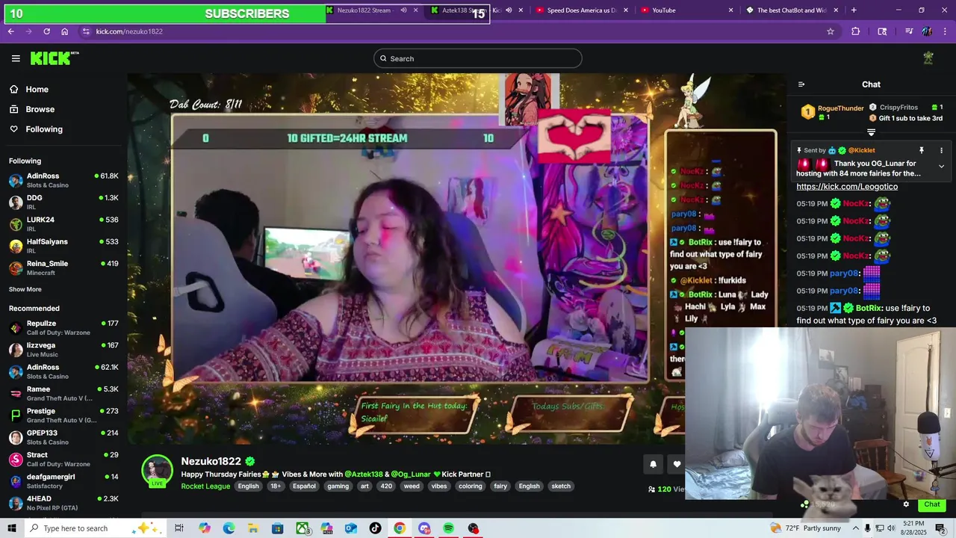Click the Nezuko1822 channel name
The width and height of the screenshot is (956, 538).
[x=211, y=462]
